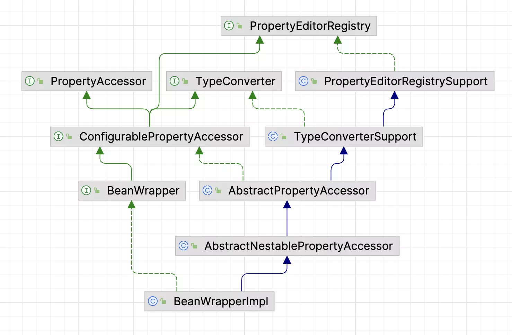Select the PropertyAccessor node label
The image size is (512, 335).
pos(98,81)
